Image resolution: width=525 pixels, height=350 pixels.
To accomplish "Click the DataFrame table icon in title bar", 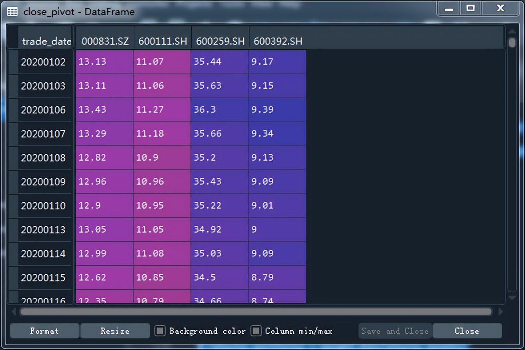I will pyautogui.click(x=12, y=12).
